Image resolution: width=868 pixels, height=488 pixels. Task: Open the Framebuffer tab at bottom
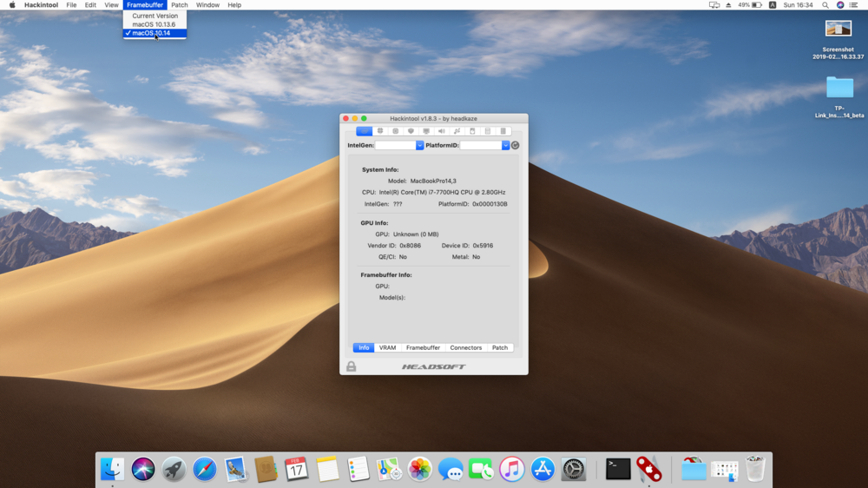pos(423,347)
